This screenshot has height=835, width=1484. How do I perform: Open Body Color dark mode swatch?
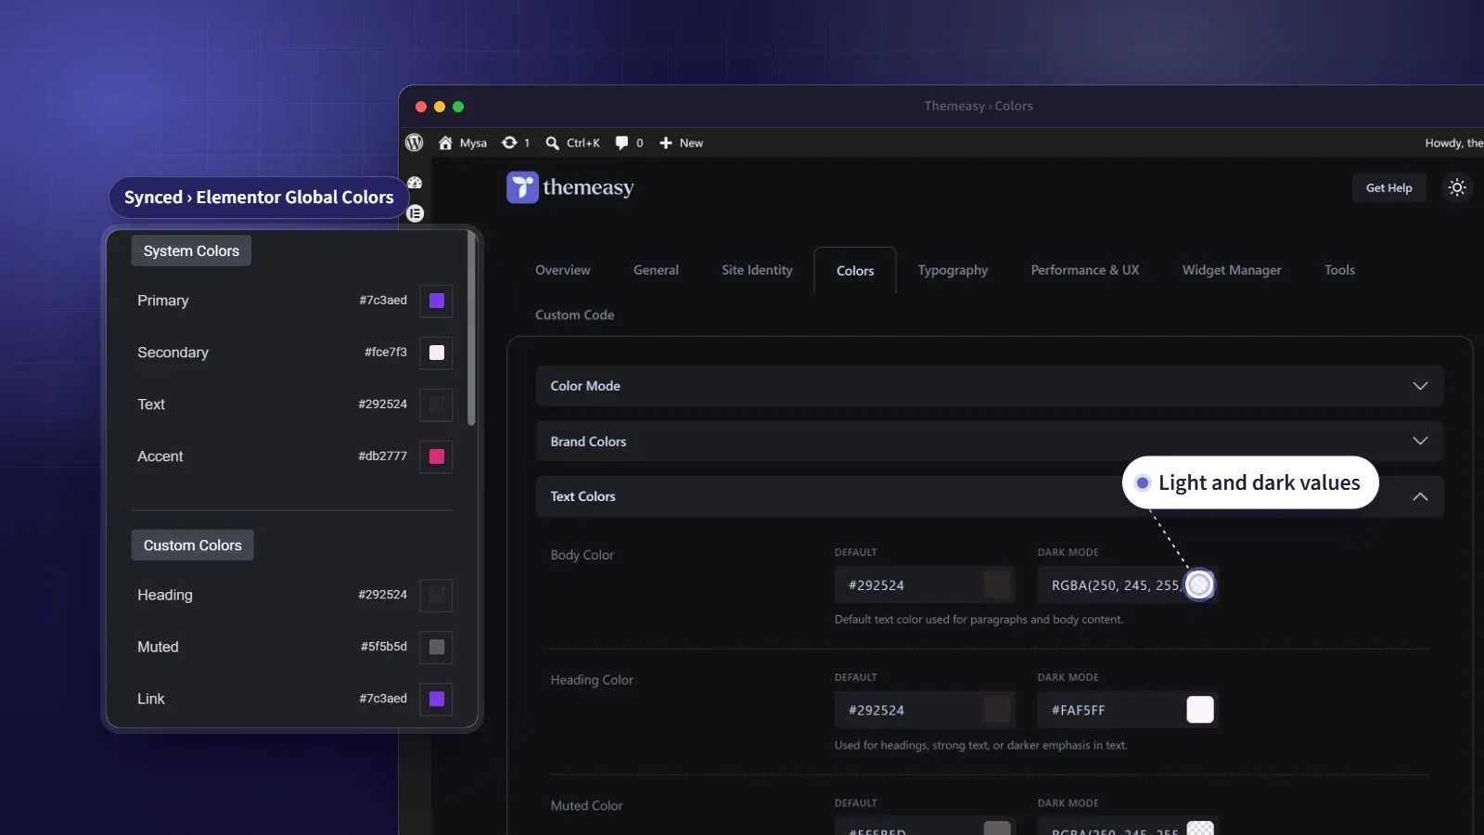(x=1199, y=584)
